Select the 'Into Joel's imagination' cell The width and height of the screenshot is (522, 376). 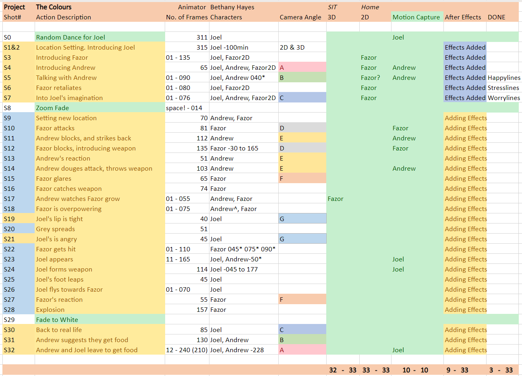(100, 98)
